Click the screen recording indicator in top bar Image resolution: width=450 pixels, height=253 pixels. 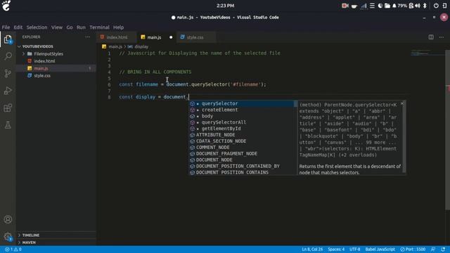(345, 6)
